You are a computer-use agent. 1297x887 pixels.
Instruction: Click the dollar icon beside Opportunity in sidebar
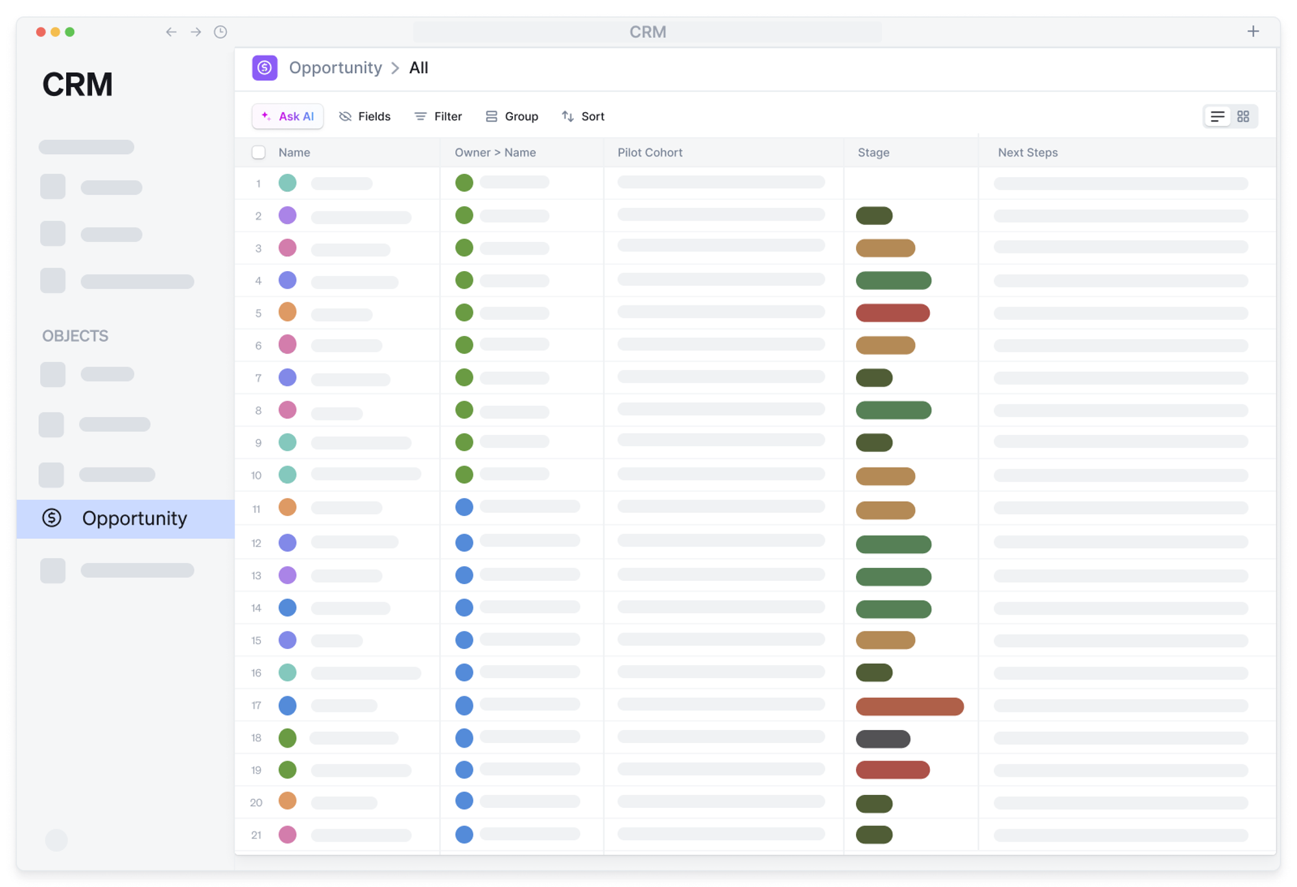(52, 518)
